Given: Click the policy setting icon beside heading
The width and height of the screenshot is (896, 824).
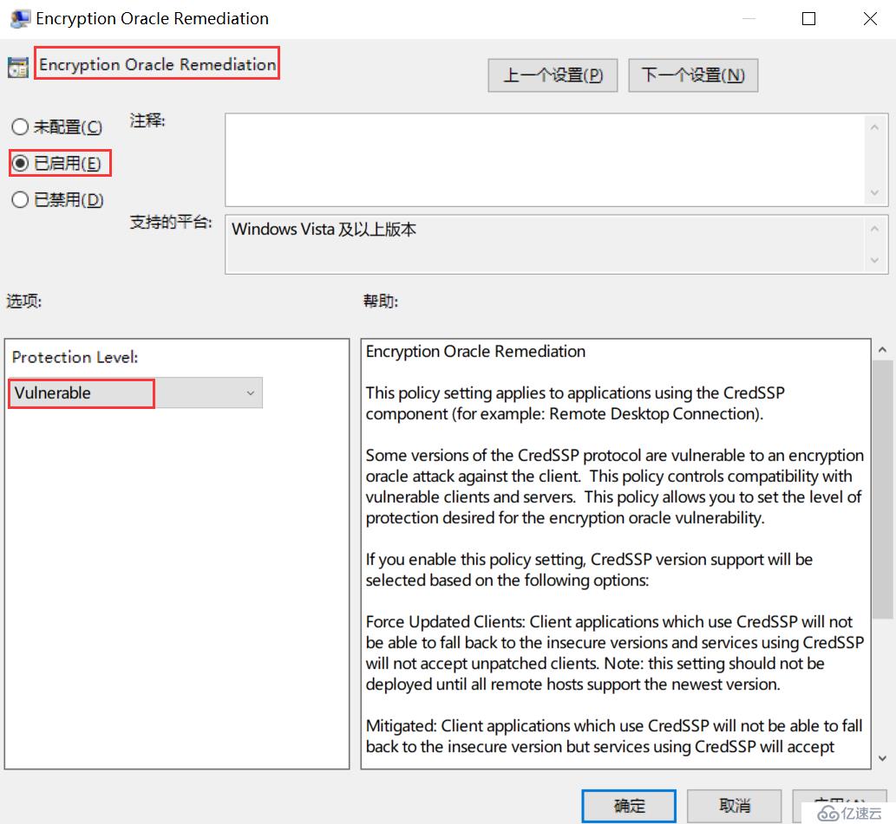Looking at the screenshot, I should point(18,68).
